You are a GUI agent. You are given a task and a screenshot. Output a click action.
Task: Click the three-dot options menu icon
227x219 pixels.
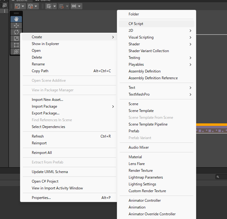[5, 11]
